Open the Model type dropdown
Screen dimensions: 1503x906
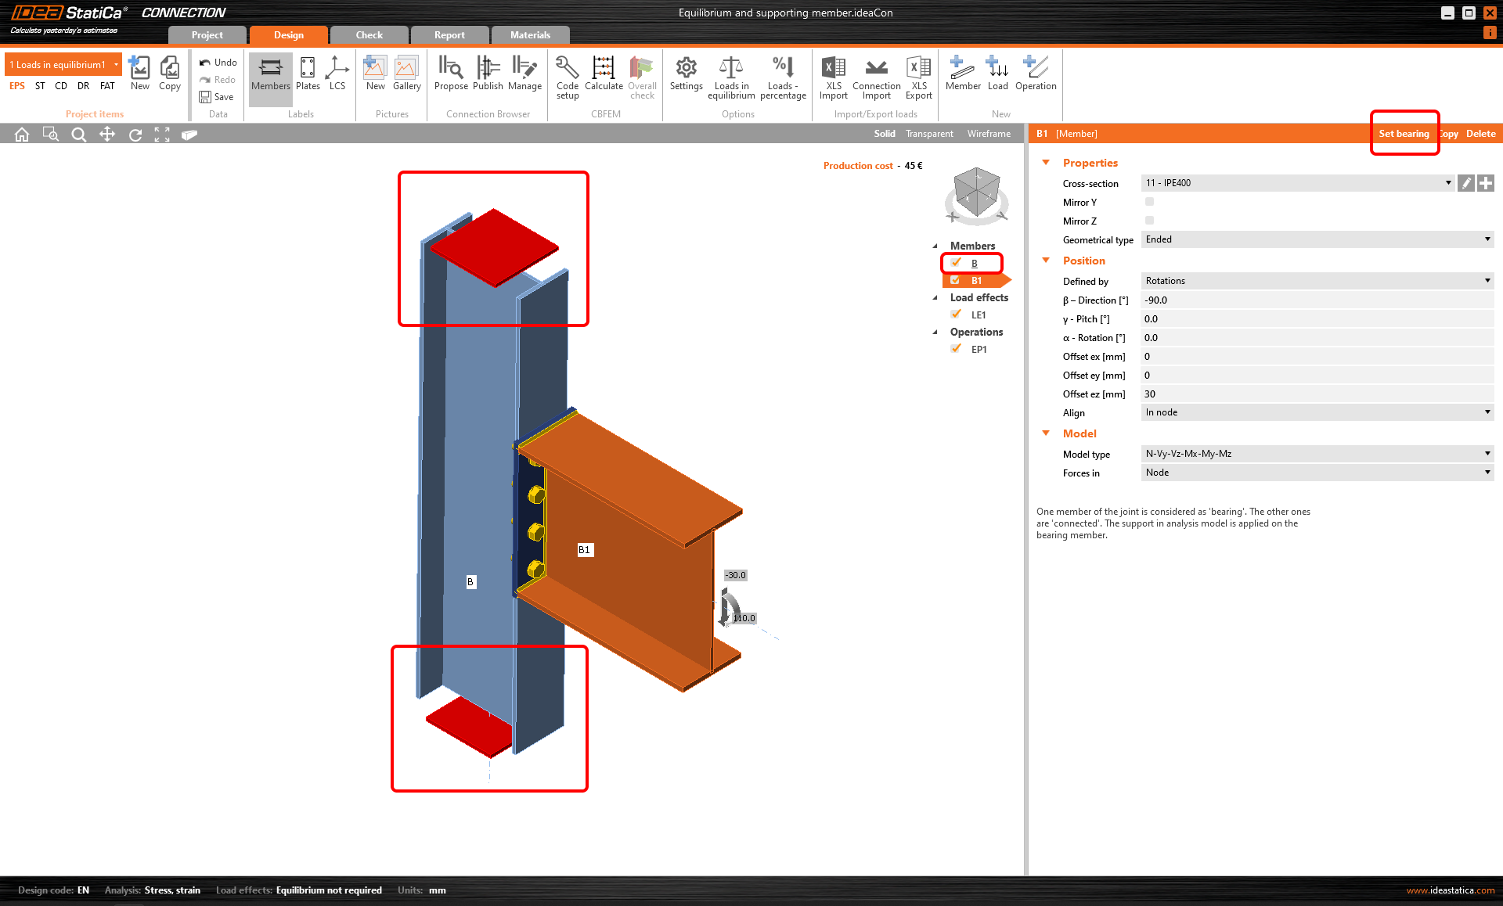tap(1317, 454)
